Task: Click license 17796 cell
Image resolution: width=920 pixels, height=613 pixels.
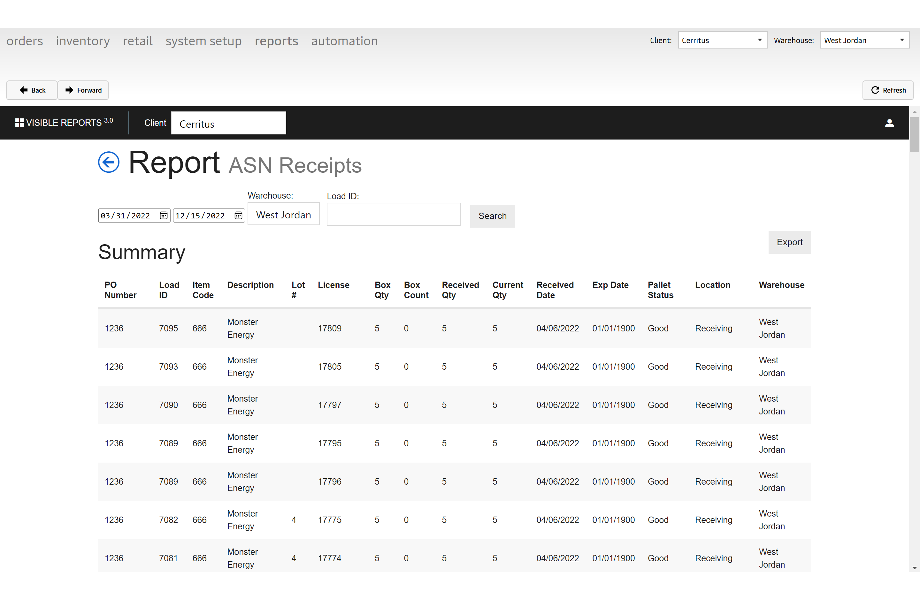Action: tap(330, 482)
